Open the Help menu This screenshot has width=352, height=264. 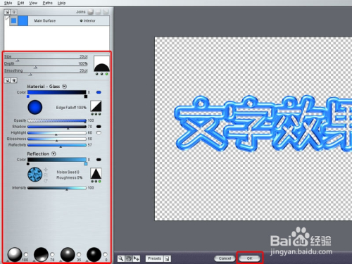pyautogui.click(x=61, y=3)
